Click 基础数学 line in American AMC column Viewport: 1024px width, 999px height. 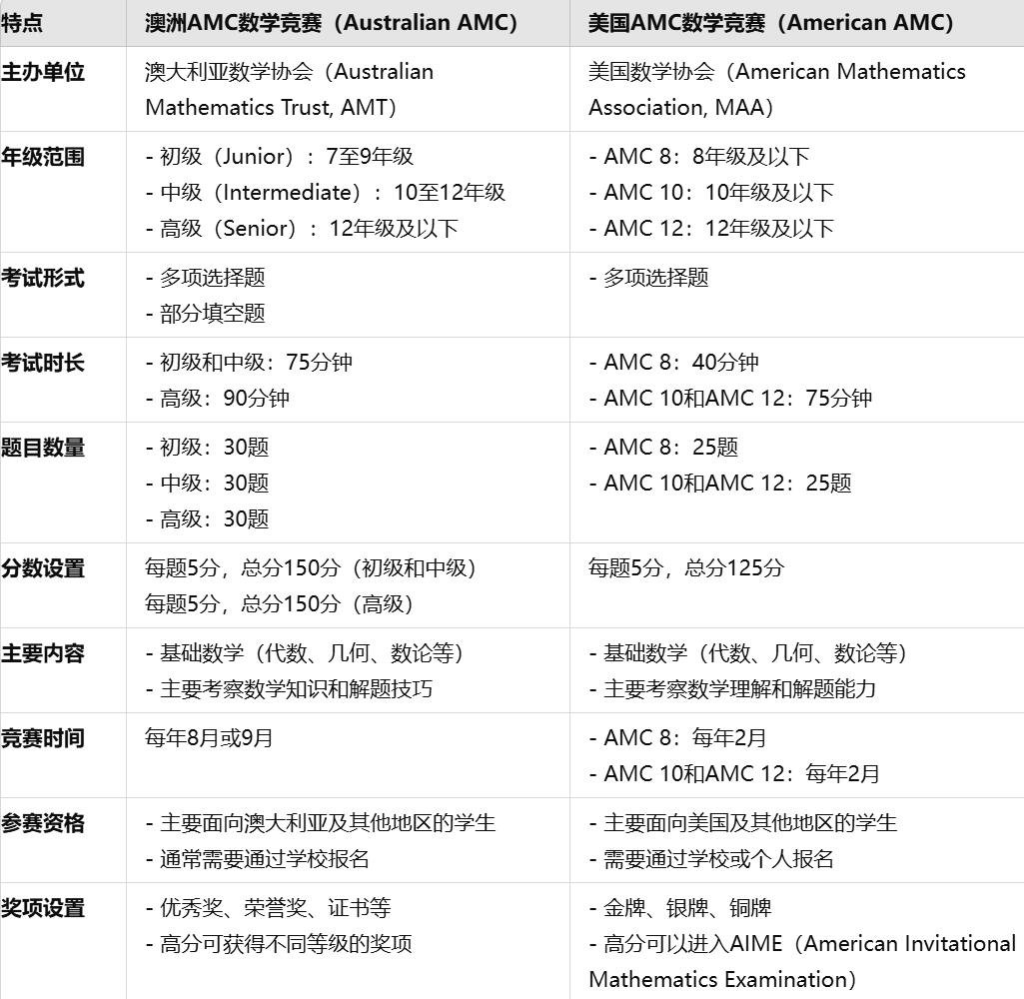pos(747,652)
